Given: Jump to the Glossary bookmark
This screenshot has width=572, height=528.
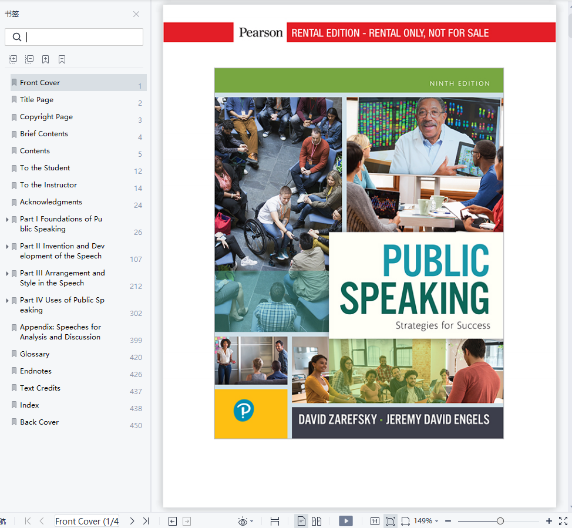Looking at the screenshot, I should (79, 354).
